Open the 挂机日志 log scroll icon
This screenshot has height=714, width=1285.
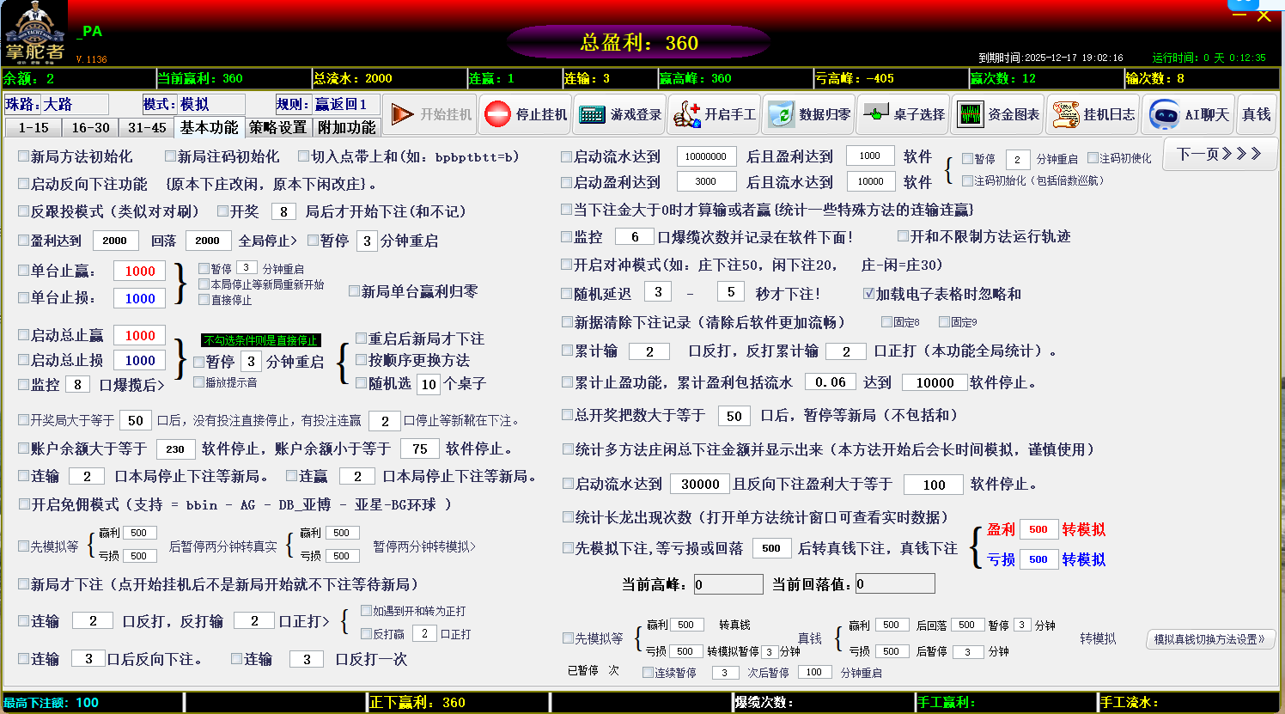tap(1065, 114)
